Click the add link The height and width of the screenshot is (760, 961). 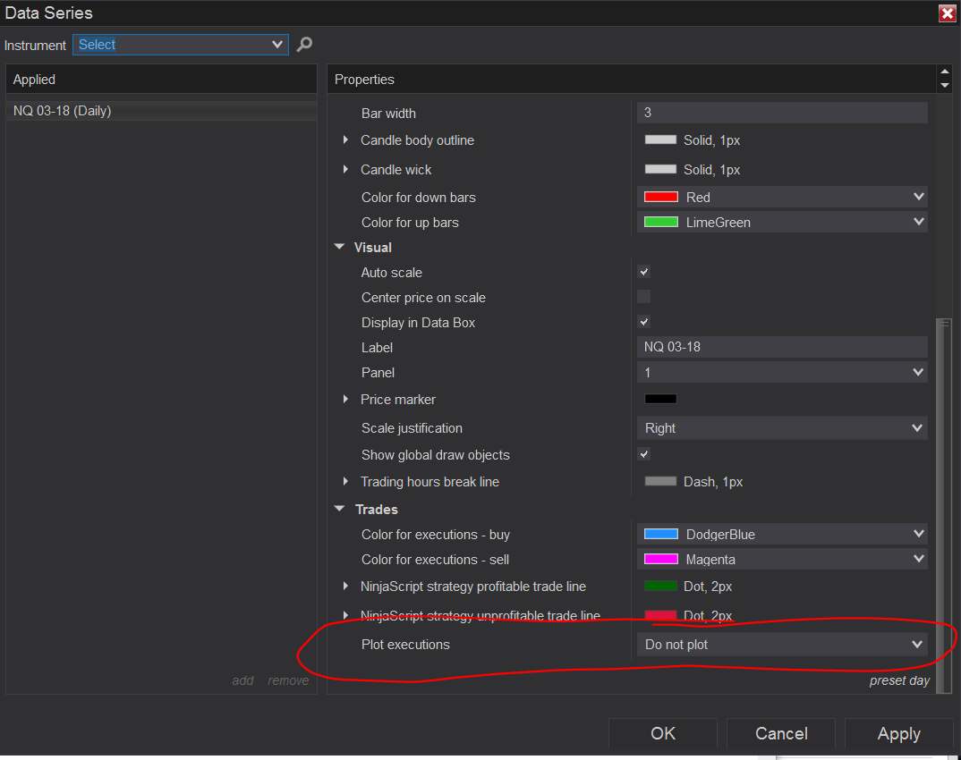point(242,680)
